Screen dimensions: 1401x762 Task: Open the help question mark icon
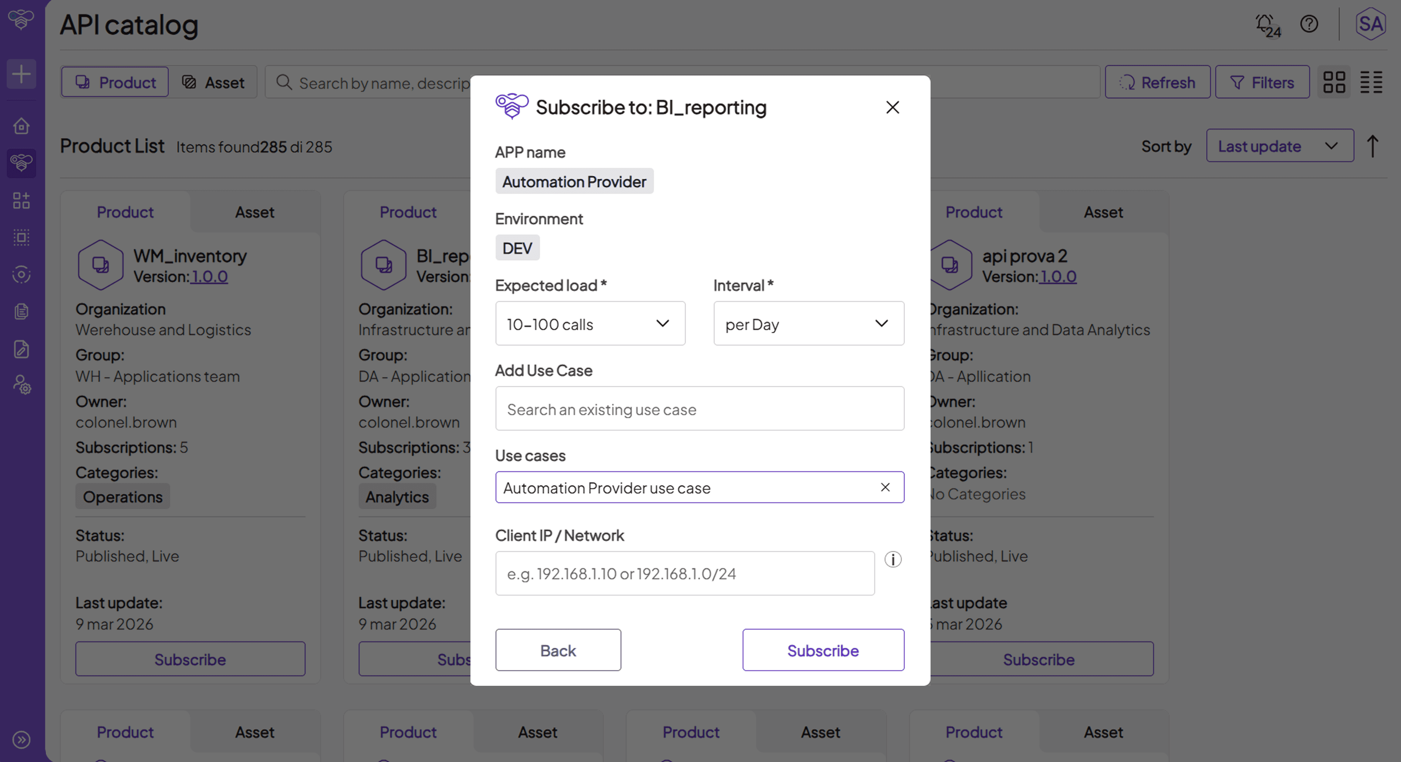(x=1309, y=24)
